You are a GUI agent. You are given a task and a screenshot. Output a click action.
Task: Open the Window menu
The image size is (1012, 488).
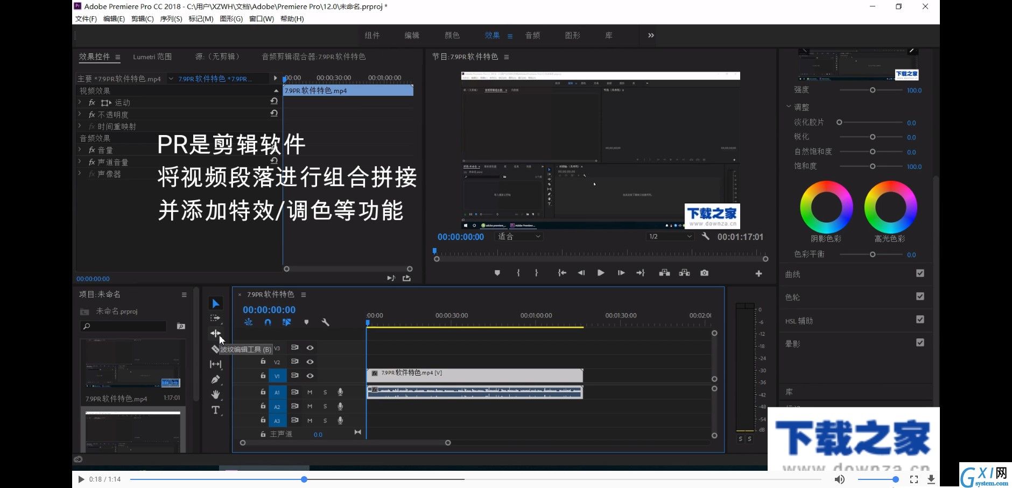[x=262, y=19]
